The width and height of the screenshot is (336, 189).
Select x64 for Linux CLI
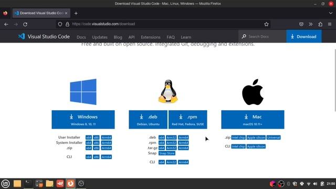[x=162, y=162]
